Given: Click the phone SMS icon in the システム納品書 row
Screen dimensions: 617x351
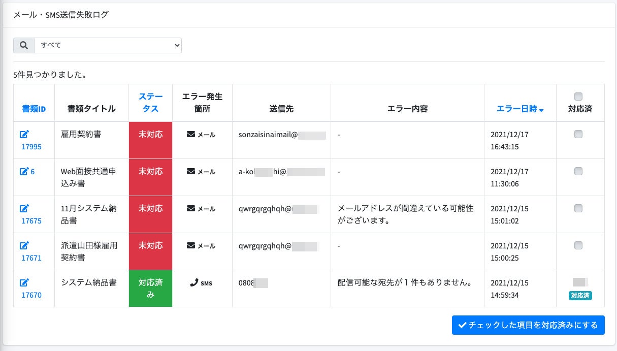Looking at the screenshot, I should [194, 283].
